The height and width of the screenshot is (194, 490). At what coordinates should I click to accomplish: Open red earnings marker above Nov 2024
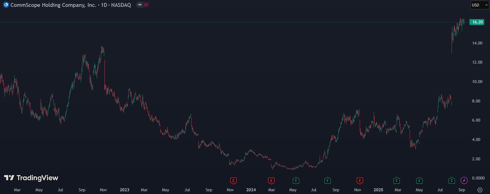click(x=360, y=181)
